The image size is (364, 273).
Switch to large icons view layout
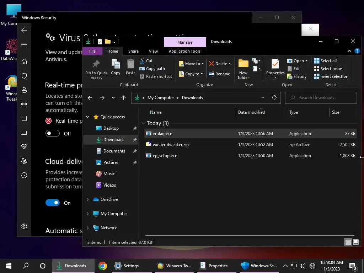[355, 242]
